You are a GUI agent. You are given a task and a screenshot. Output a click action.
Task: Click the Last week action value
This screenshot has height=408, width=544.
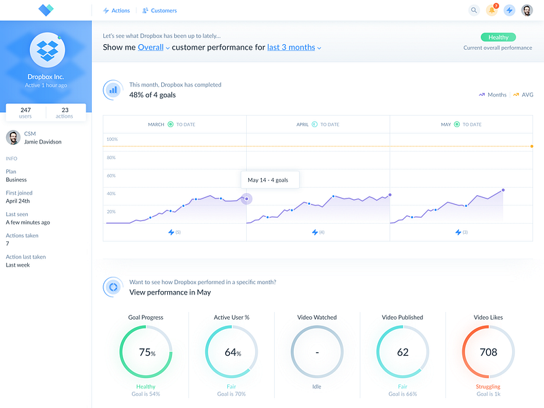tap(18, 265)
